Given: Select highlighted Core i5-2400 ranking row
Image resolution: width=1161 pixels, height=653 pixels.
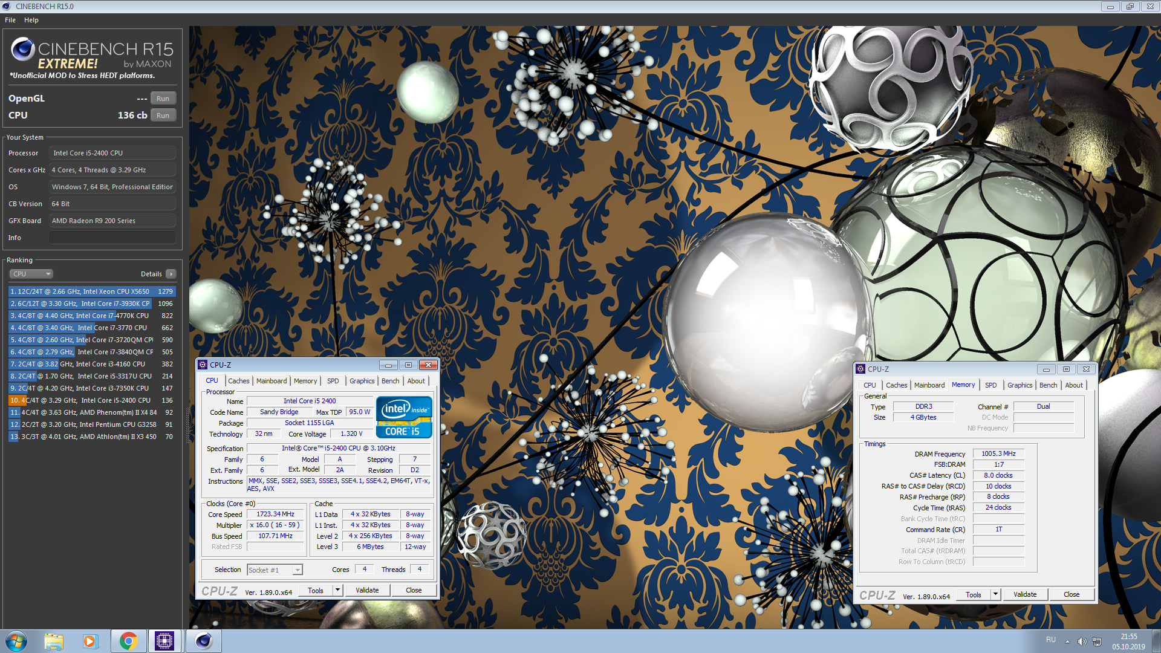Looking at the screenshot, I should coord(92,400).
